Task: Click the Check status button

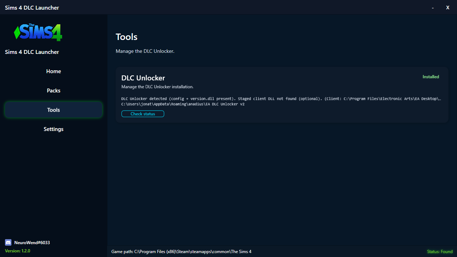Action: click(x=142, y=114)
